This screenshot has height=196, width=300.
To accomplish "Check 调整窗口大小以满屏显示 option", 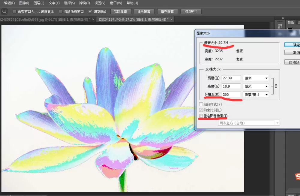I will coord(14,12).
